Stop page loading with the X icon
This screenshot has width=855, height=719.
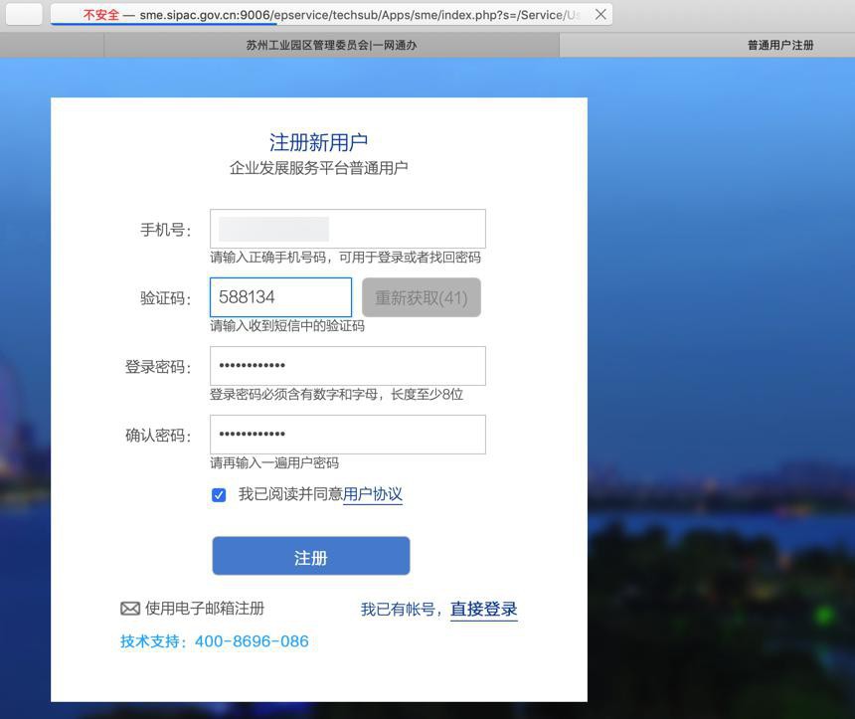click(600, 14)
